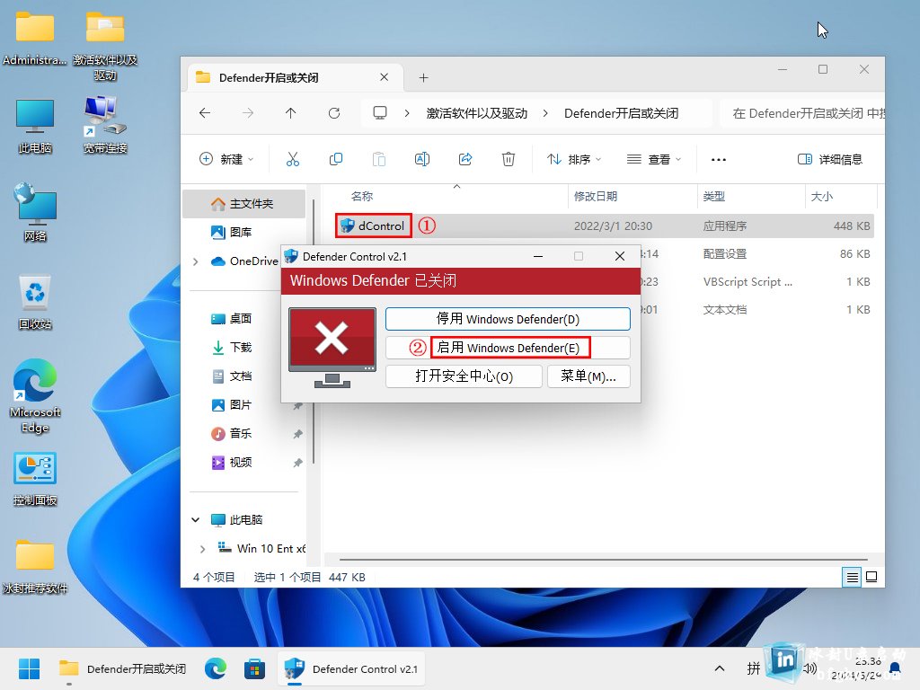Collapse the 此电脑 tree node
Screen dimensions: 920x690
click(x=196, y=520)
